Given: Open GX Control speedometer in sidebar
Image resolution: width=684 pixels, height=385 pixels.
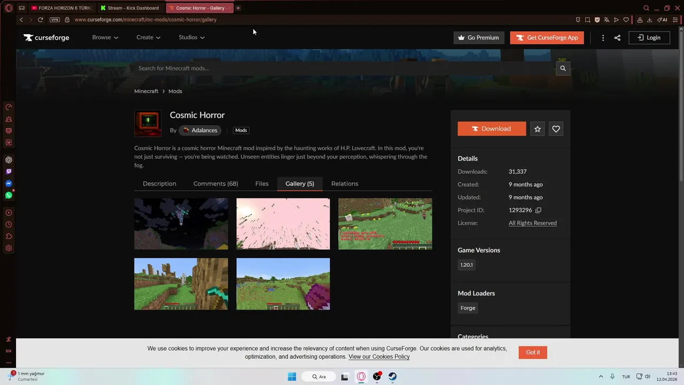Looking at the screenshot, I should pos(9,107).
